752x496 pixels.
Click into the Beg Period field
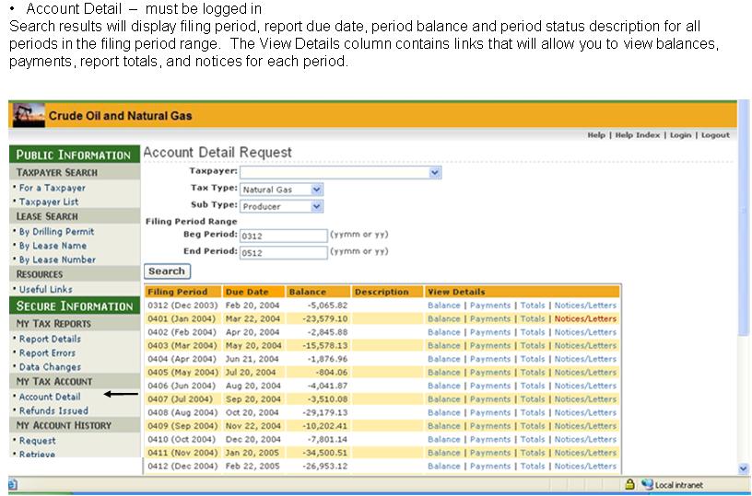(283, 236)
